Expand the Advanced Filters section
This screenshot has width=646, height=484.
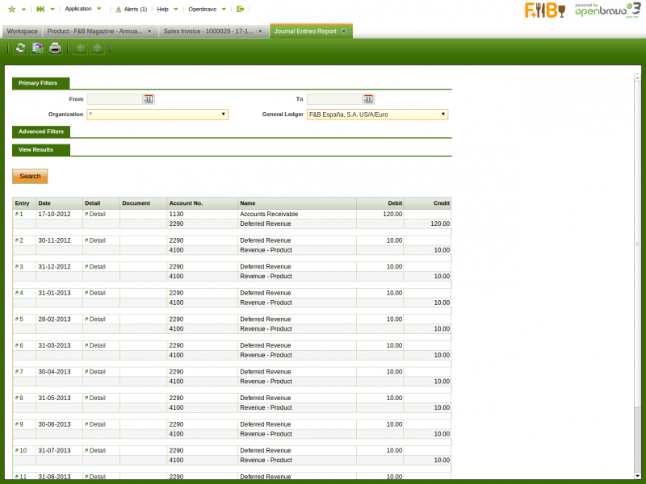(41, 131)
